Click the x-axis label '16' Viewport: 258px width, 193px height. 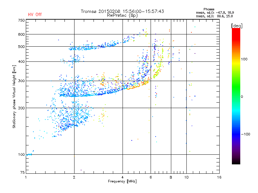point(219,177)
